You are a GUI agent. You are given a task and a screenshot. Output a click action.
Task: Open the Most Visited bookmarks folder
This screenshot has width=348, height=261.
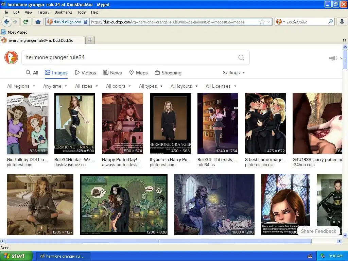(14, 32)
